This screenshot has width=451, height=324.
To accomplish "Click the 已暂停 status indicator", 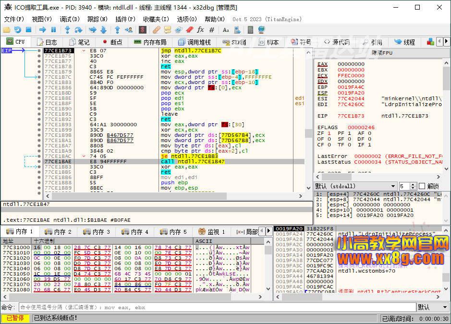I will (x=15, y=318).
